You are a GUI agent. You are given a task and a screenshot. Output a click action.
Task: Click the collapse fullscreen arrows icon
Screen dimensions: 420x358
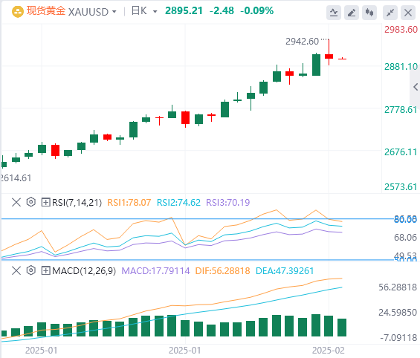tap(390, 13)
